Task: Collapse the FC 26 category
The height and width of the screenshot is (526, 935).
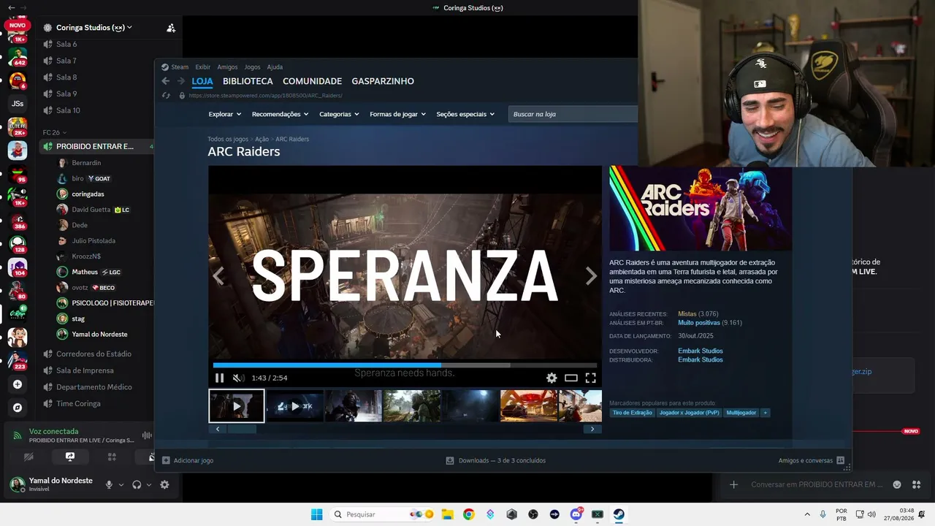Action: [54, 132]
